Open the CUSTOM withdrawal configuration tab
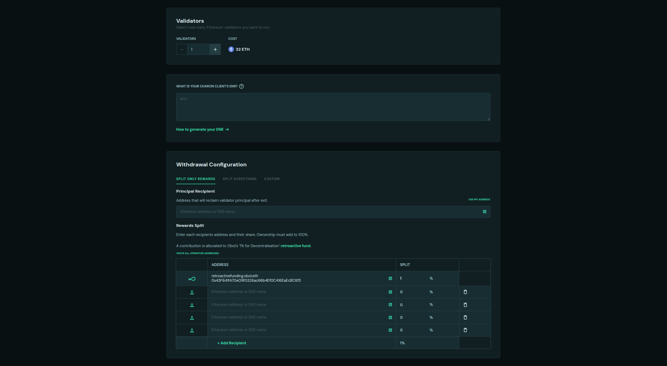The height and width of the screenshot is (366, 667). coord(272,179)
